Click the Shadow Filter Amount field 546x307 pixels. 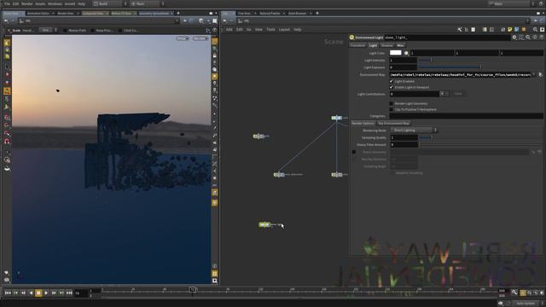(404, 144)
